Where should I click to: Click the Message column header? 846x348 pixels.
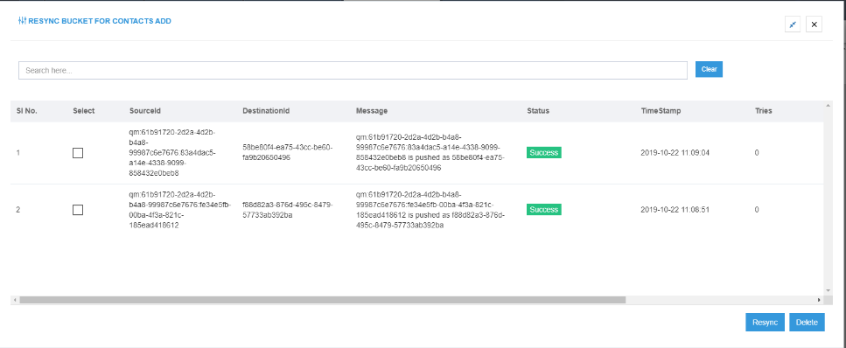pos(372,110)
